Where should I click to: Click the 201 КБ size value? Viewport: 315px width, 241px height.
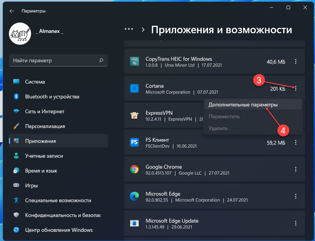point(278,89)
